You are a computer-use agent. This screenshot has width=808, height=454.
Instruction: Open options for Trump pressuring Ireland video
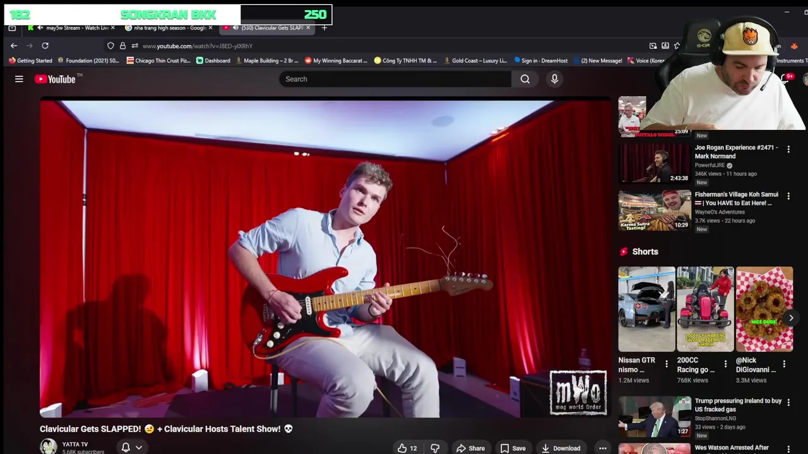[788, 402]
